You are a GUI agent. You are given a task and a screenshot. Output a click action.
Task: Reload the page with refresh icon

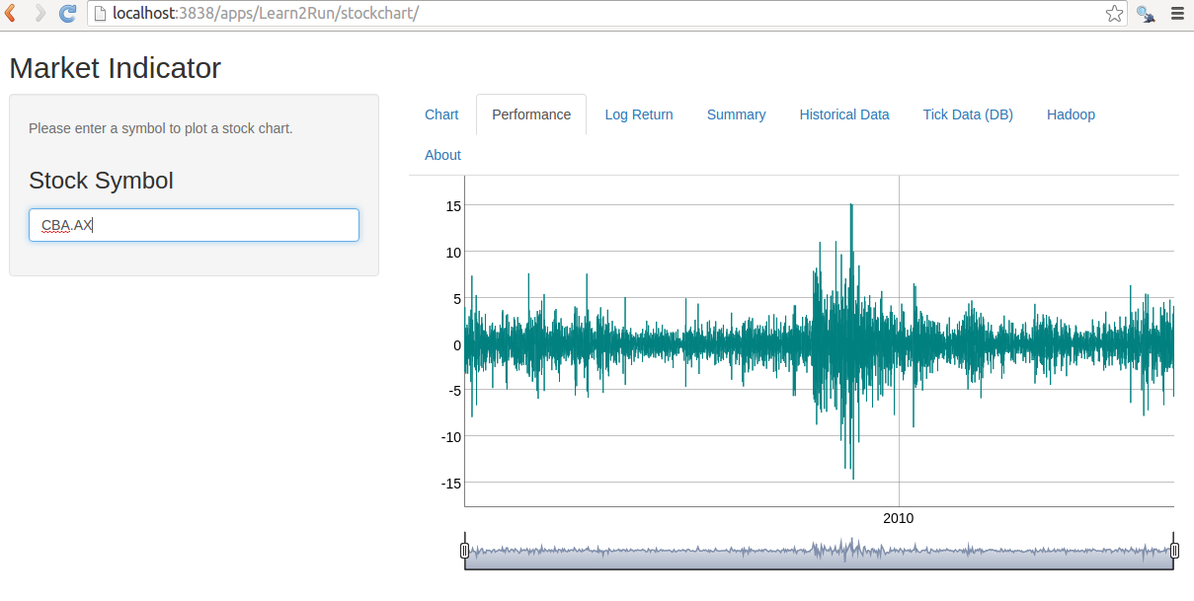click(x=67, y=14)
